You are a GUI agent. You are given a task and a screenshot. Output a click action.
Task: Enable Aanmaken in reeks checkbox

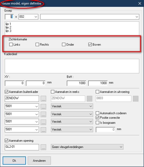pyautogui.click(x=53, y=92)
